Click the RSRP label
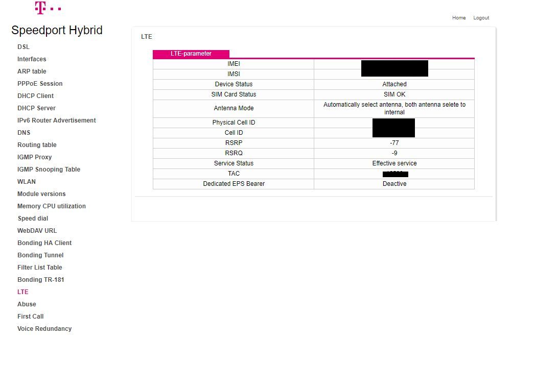The height and width of the screenshot is (387, 535). tap(234, 143)
